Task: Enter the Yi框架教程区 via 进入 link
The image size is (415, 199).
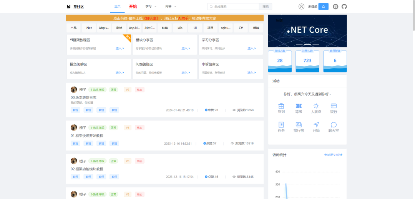Action: (120, 48)
